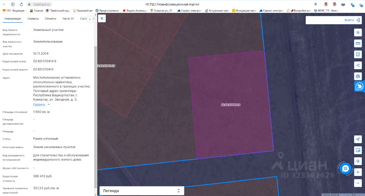
Task: Collapse the info side panel with double chevron
Action: tap(102, 19)
